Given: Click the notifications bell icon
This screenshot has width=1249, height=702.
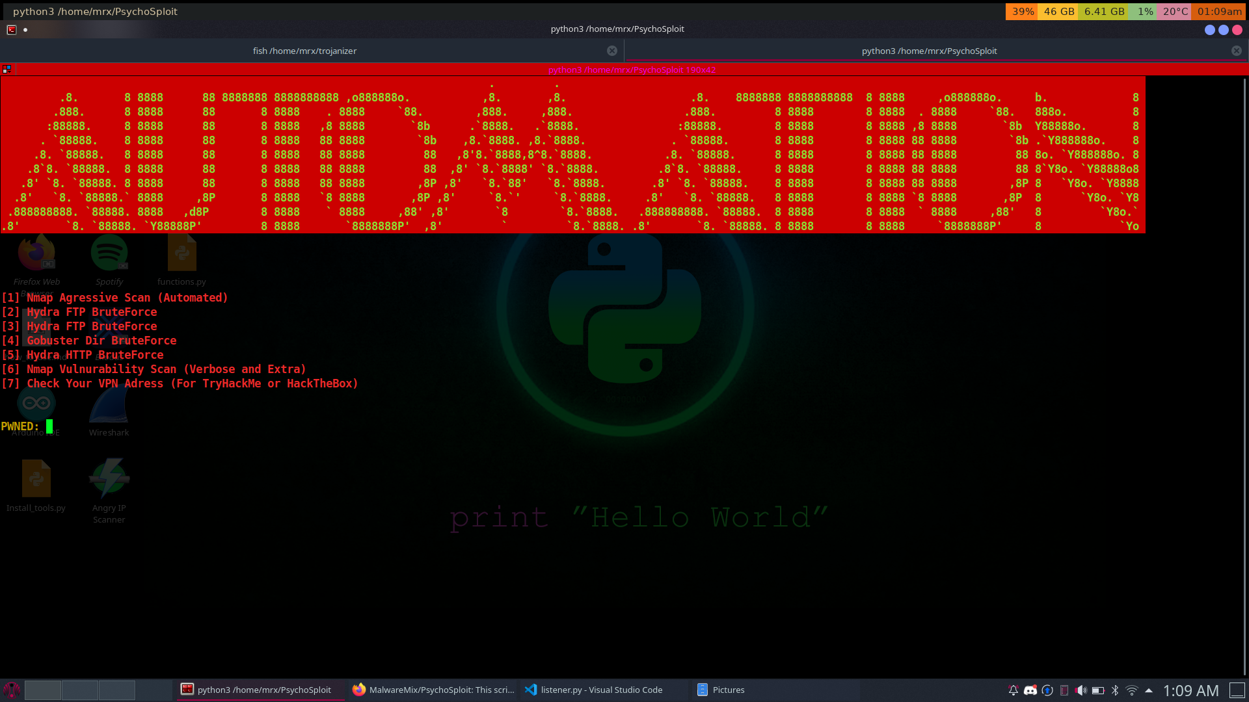Looking at the screenshot, I should coord(1013,690).
